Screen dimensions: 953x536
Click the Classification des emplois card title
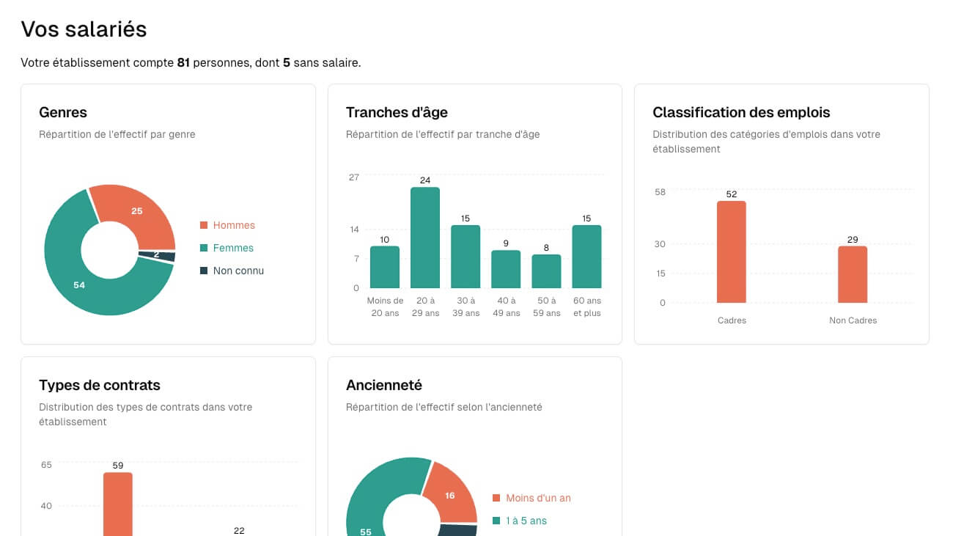(741, 112)
